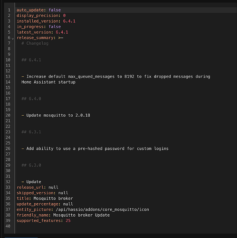Click line number 1 in the gutter
Image resolution: width=237 pixels, height=238 pixels.
point(9,10)
